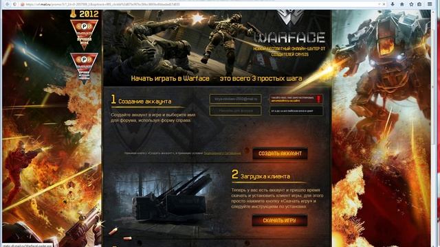Click the 'Загрузка клиента' heading

265,176
